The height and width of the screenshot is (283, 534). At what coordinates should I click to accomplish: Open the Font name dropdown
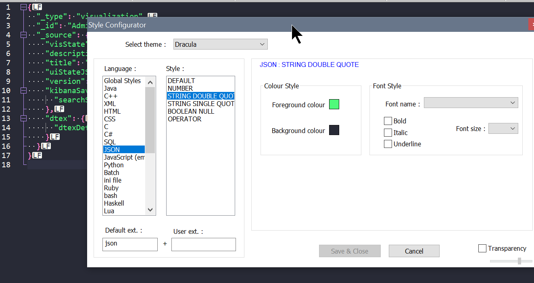pyautogui.click(x=513, y=102)
